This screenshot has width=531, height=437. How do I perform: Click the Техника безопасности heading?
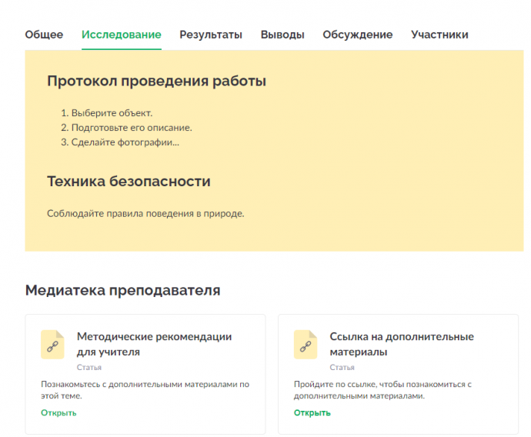(x=129, y=182)
